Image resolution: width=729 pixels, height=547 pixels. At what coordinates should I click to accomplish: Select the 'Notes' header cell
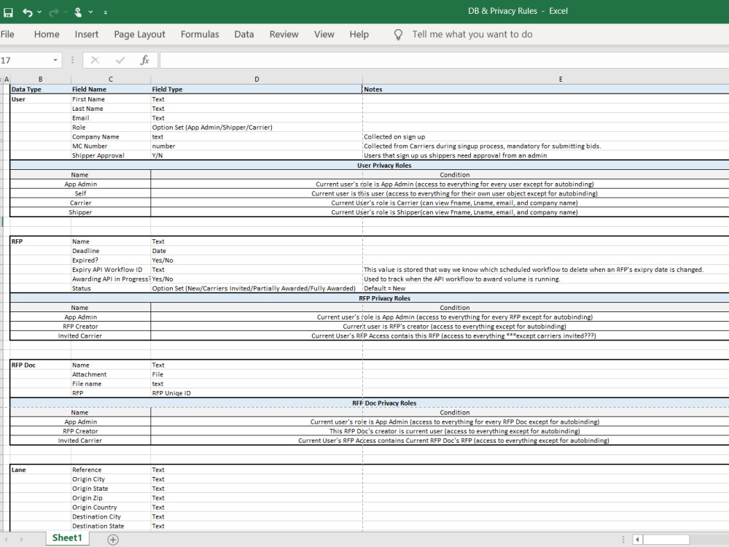point(546,89)
